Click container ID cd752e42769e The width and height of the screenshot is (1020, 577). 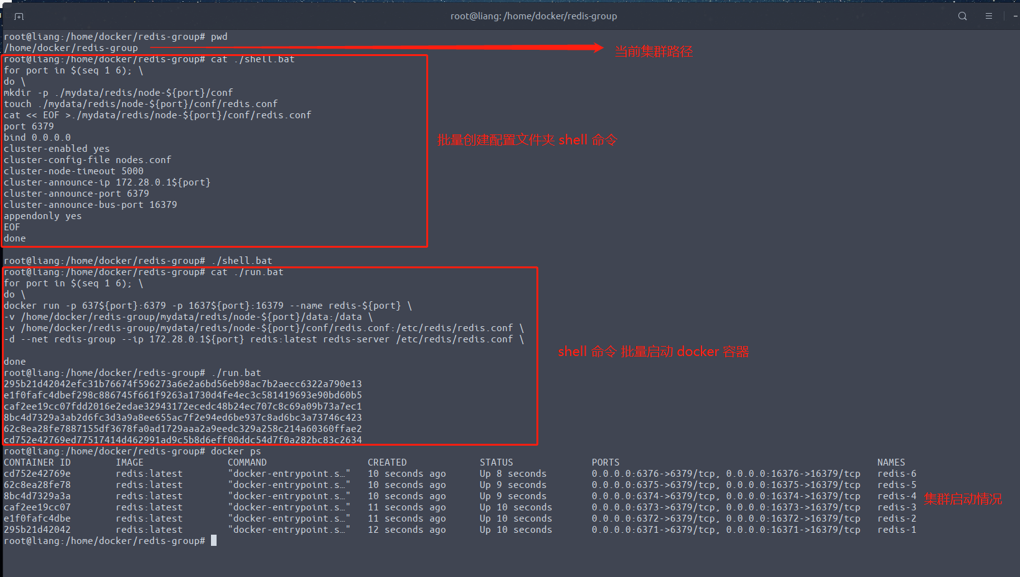37,474
